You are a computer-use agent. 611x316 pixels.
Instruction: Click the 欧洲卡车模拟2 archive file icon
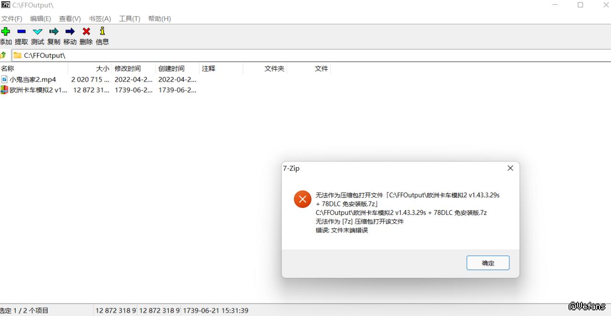[x=4, y=90]
